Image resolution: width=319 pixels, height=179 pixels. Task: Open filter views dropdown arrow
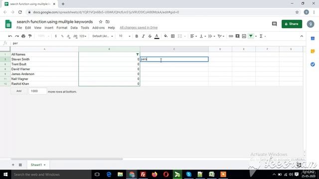tap(256, 36)
